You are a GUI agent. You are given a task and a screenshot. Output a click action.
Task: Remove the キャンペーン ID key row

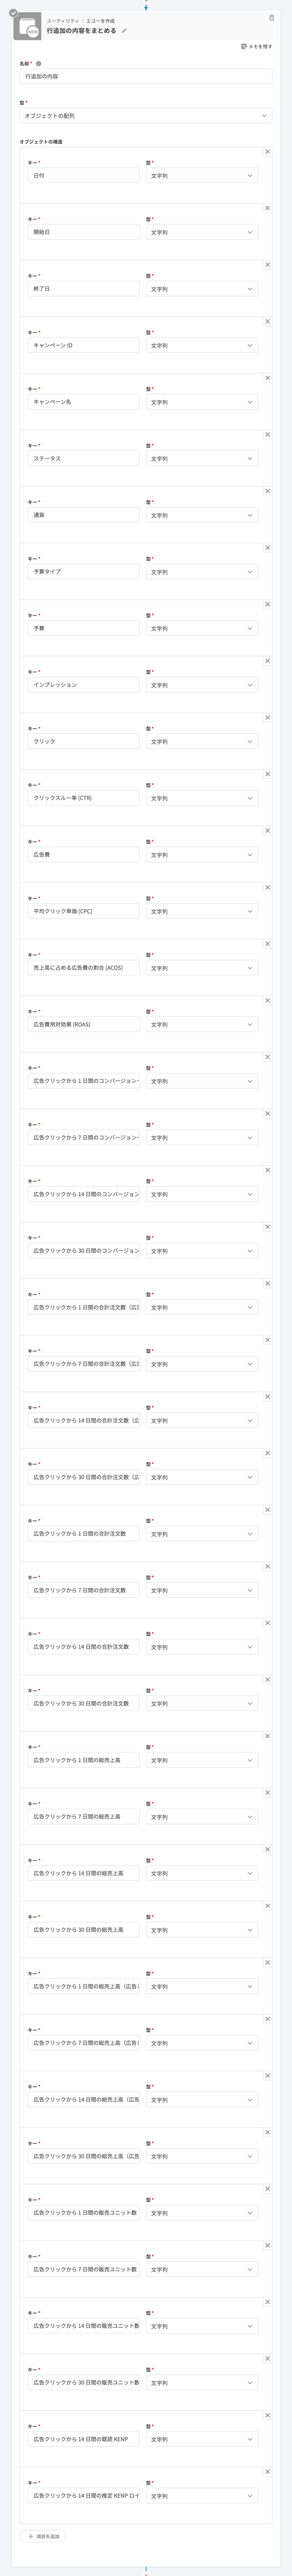pos(267,322)
